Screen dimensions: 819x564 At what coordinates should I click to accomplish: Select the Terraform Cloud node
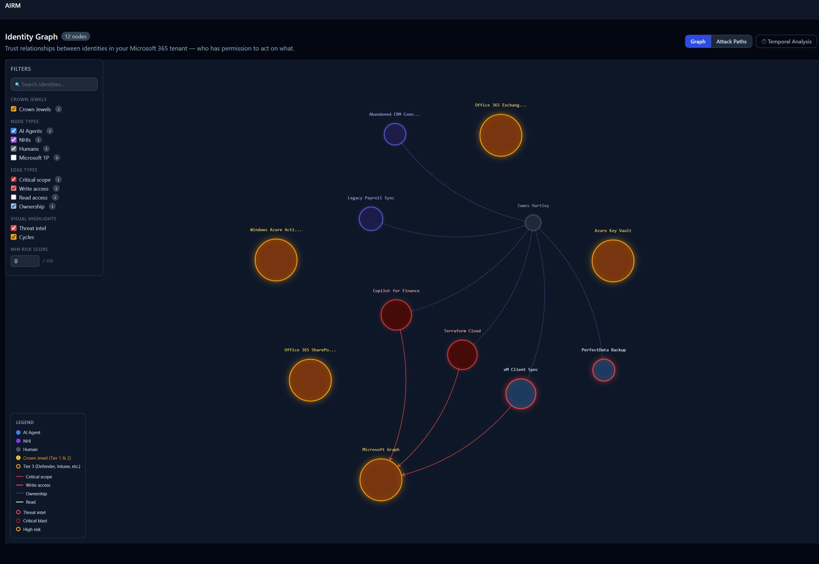tap(462, 355)
